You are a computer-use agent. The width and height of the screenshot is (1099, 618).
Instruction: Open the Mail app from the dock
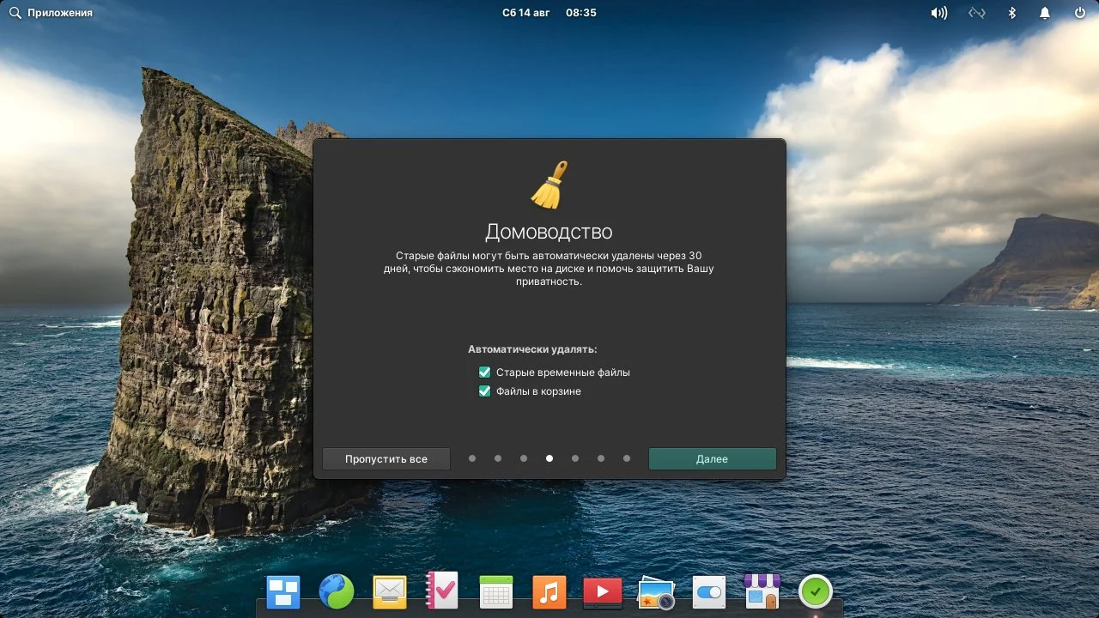click(389, 591)
